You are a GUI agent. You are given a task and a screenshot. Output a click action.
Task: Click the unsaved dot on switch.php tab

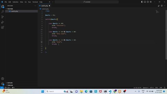tap(49, 6)
